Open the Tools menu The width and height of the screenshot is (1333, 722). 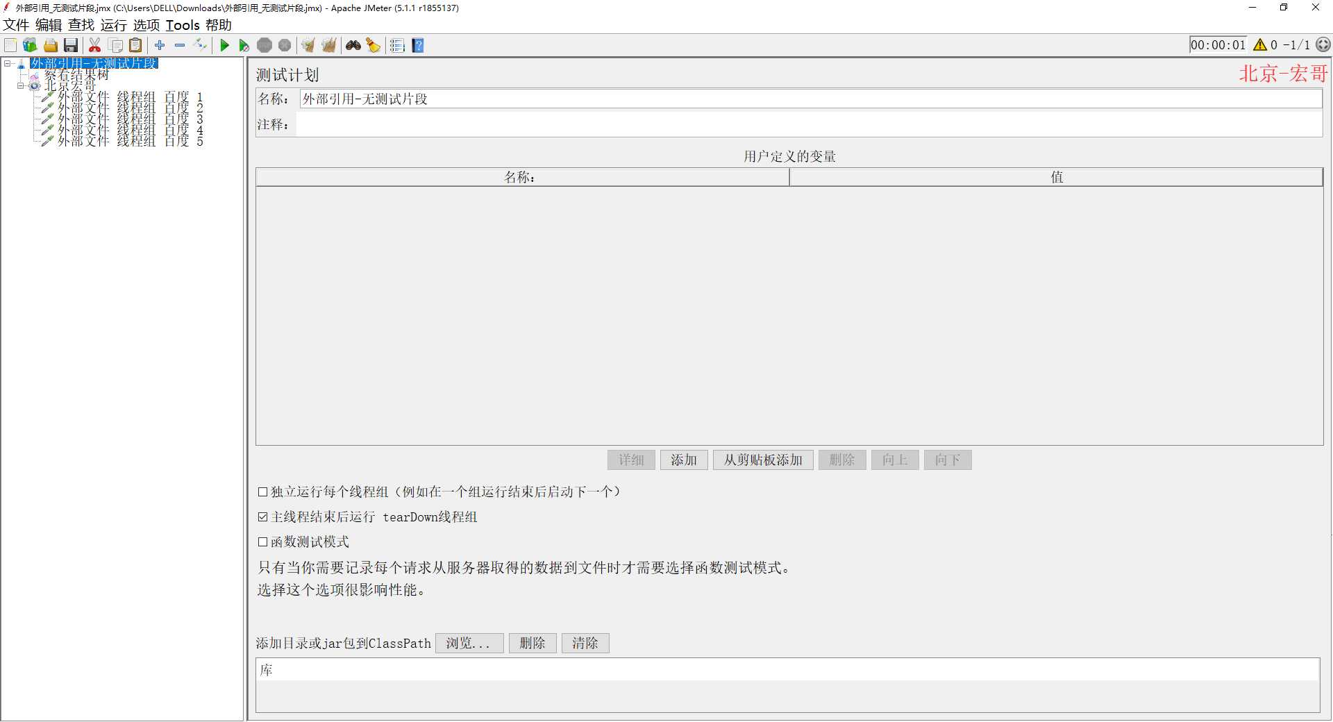[x=183, y=25]
